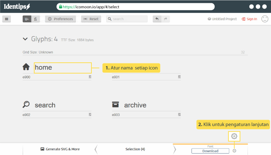Open the Untitled Project manager

222,19
